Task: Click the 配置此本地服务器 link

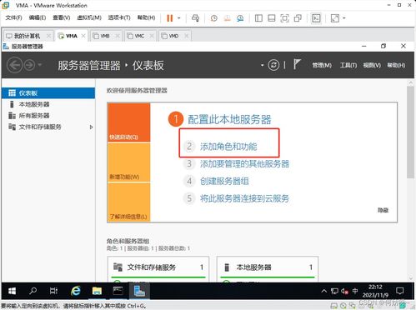Action: point(229,119)
